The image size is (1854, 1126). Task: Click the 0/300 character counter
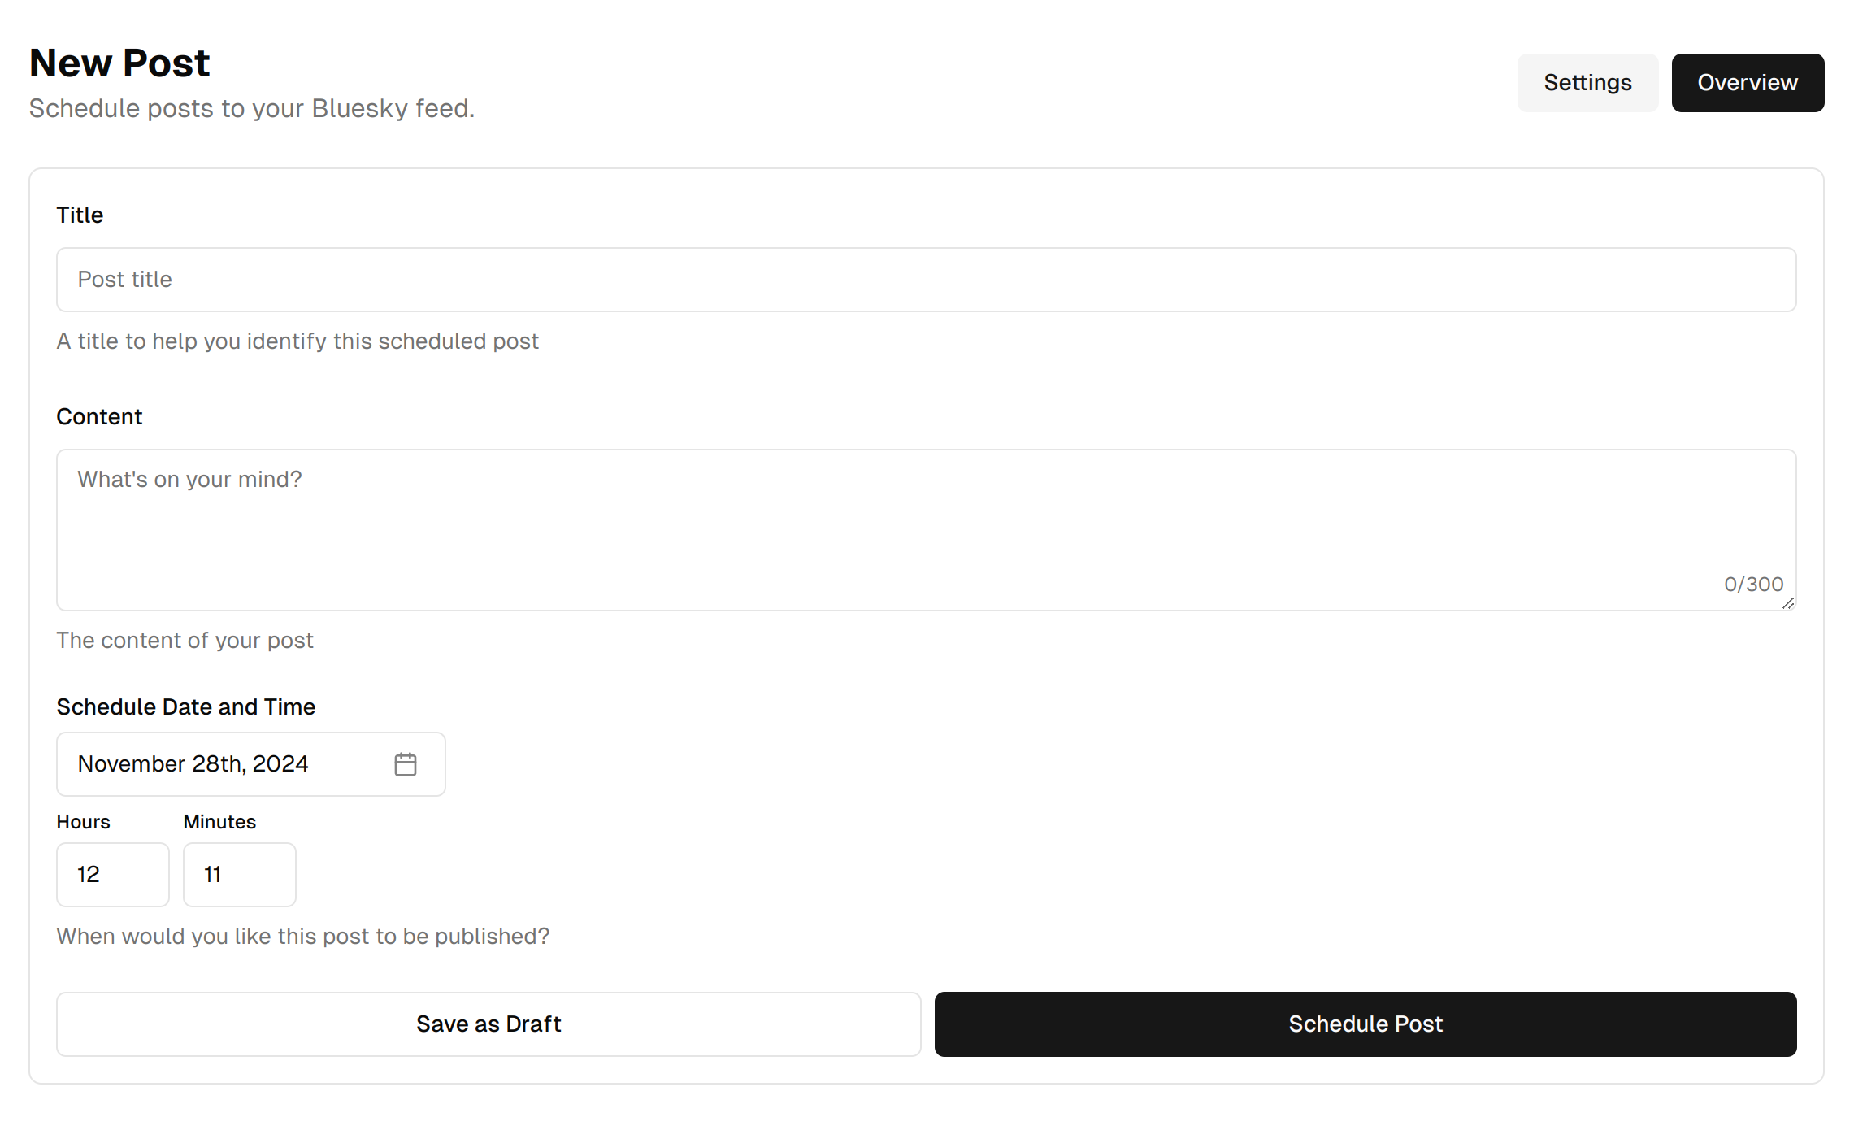(1753, 585)
